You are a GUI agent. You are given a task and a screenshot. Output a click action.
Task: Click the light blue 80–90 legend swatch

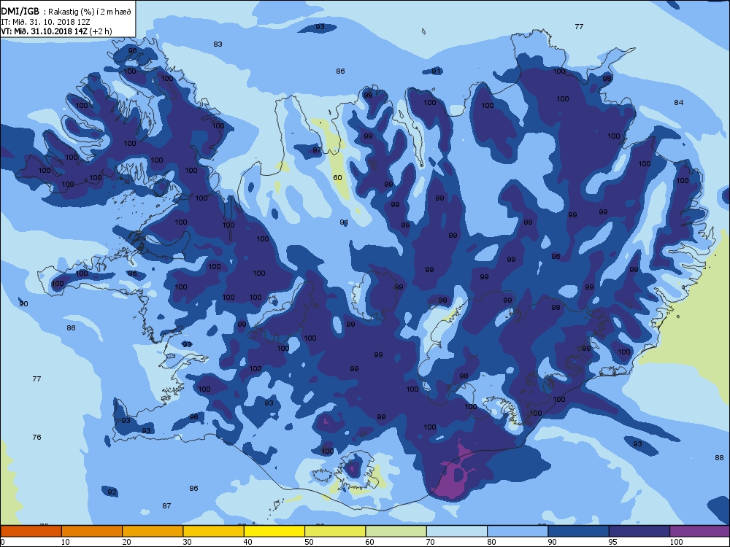click(x=518, y=531)
